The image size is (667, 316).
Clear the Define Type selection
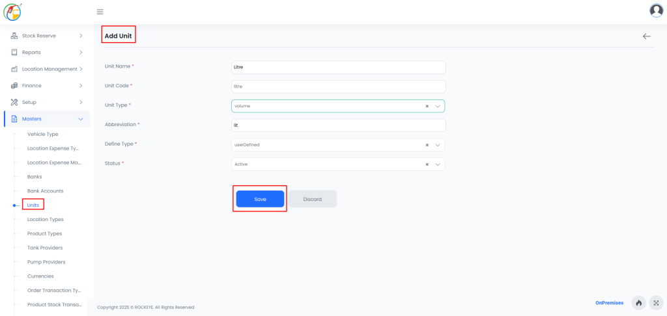point(427,145)
